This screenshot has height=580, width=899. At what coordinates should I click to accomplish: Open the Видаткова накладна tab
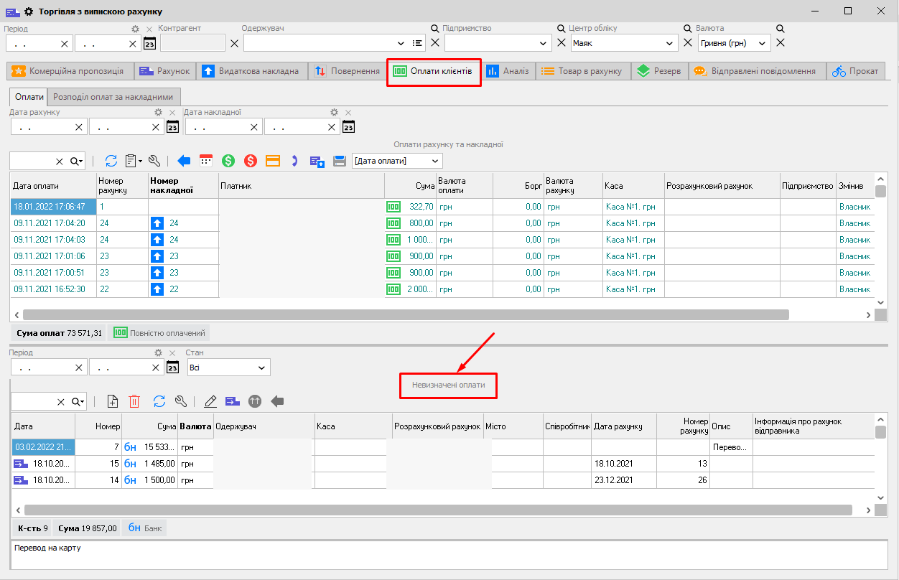[x=251, y=71]
